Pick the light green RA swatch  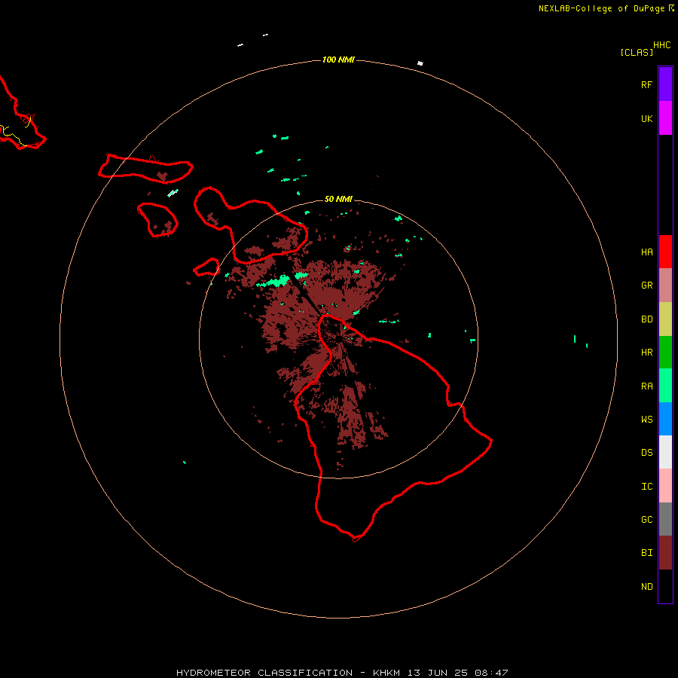click(665, 386)
